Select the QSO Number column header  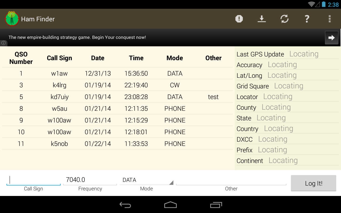click(21, 58)
